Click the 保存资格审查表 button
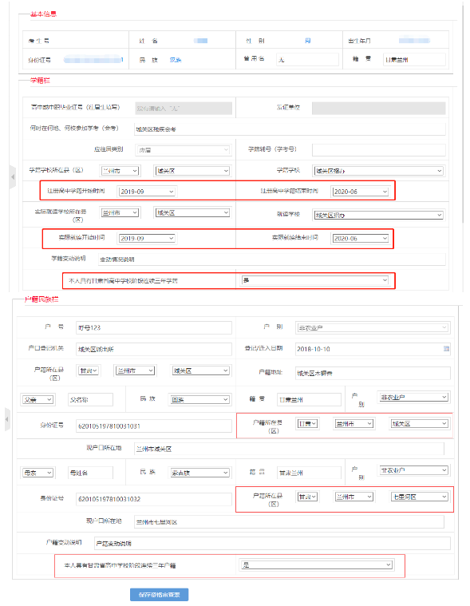This screenshot has height=606, width=470. click(x=159, y=594)
